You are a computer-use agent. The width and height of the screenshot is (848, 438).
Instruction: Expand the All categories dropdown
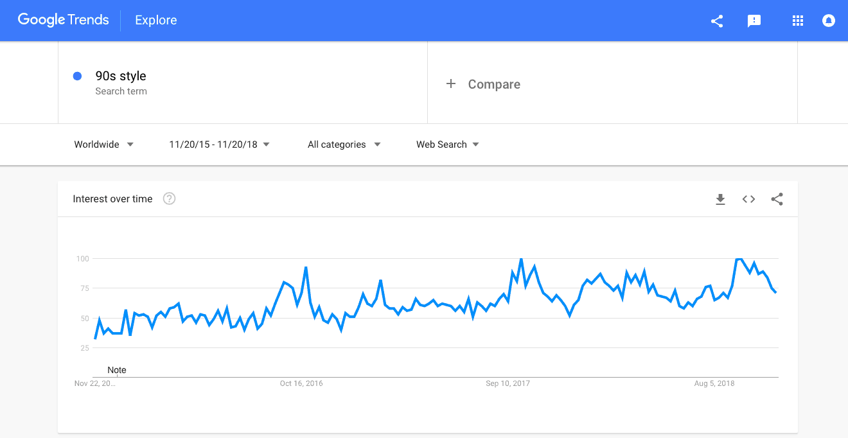344,145
